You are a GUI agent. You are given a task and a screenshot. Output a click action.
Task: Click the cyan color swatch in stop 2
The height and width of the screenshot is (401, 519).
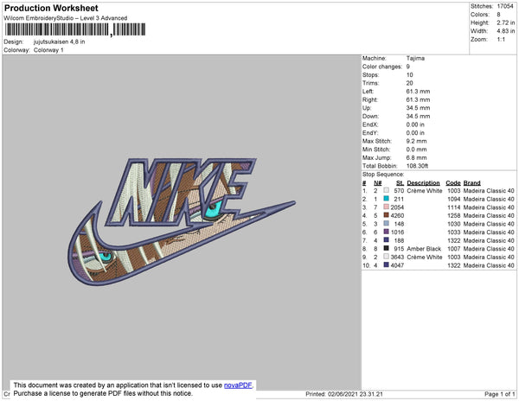(386, 199)
